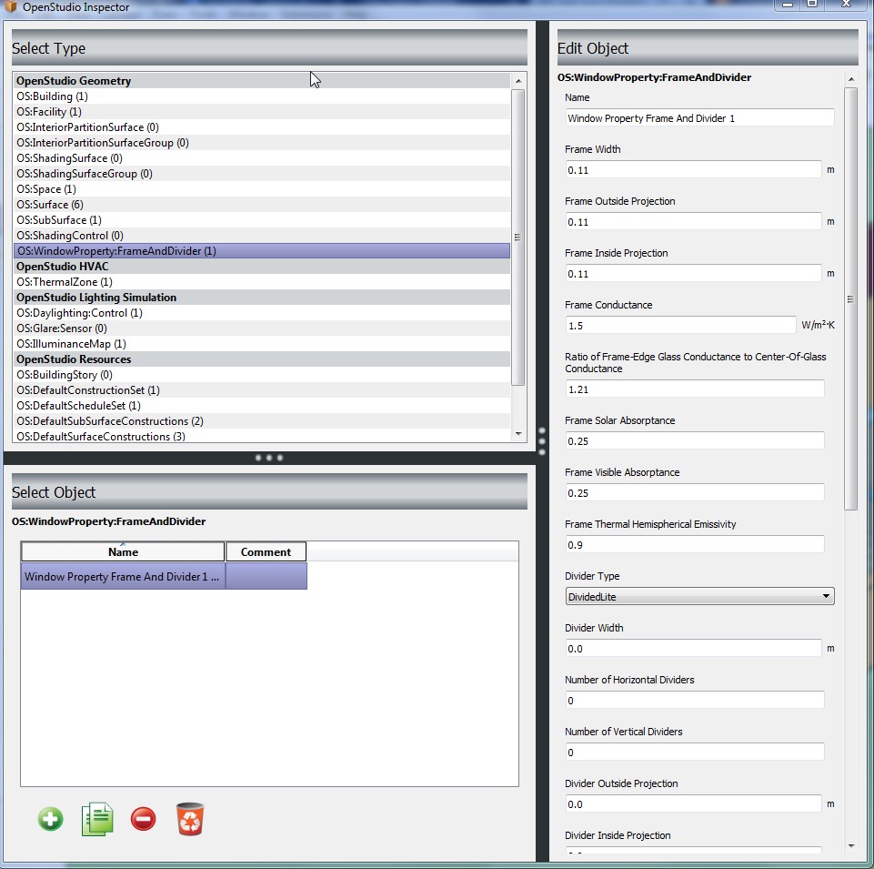Open the Divider Type dropdown
The height and width of the screenshot is (869, 874).
coord(699,596)
